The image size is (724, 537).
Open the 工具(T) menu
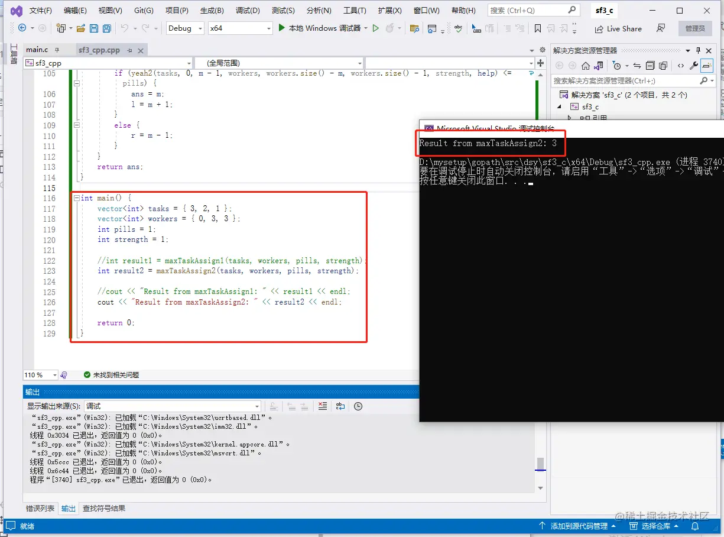pos(355,11)
